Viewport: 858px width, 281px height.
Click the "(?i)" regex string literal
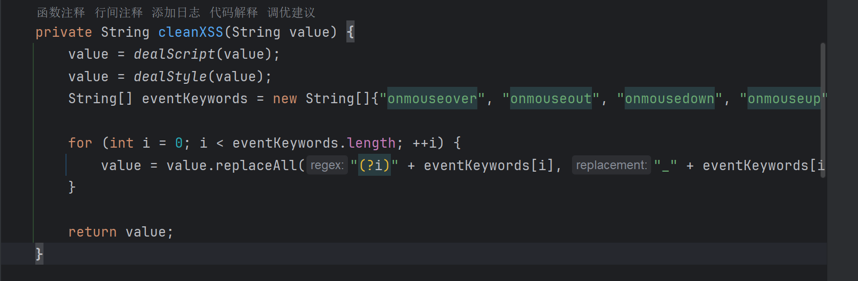(374, 165)
